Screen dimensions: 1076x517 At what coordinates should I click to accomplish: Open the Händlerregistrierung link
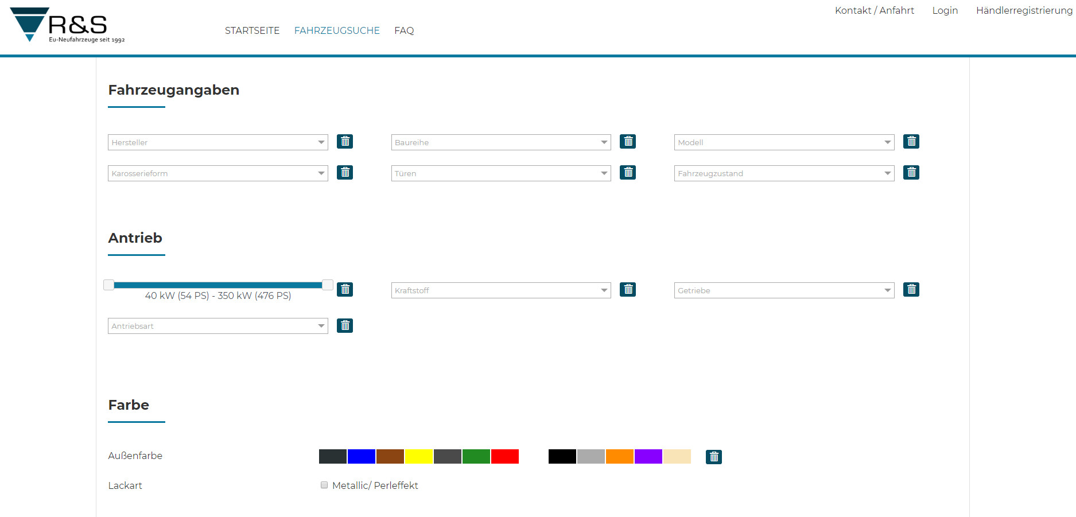(x=1024, y=10)
